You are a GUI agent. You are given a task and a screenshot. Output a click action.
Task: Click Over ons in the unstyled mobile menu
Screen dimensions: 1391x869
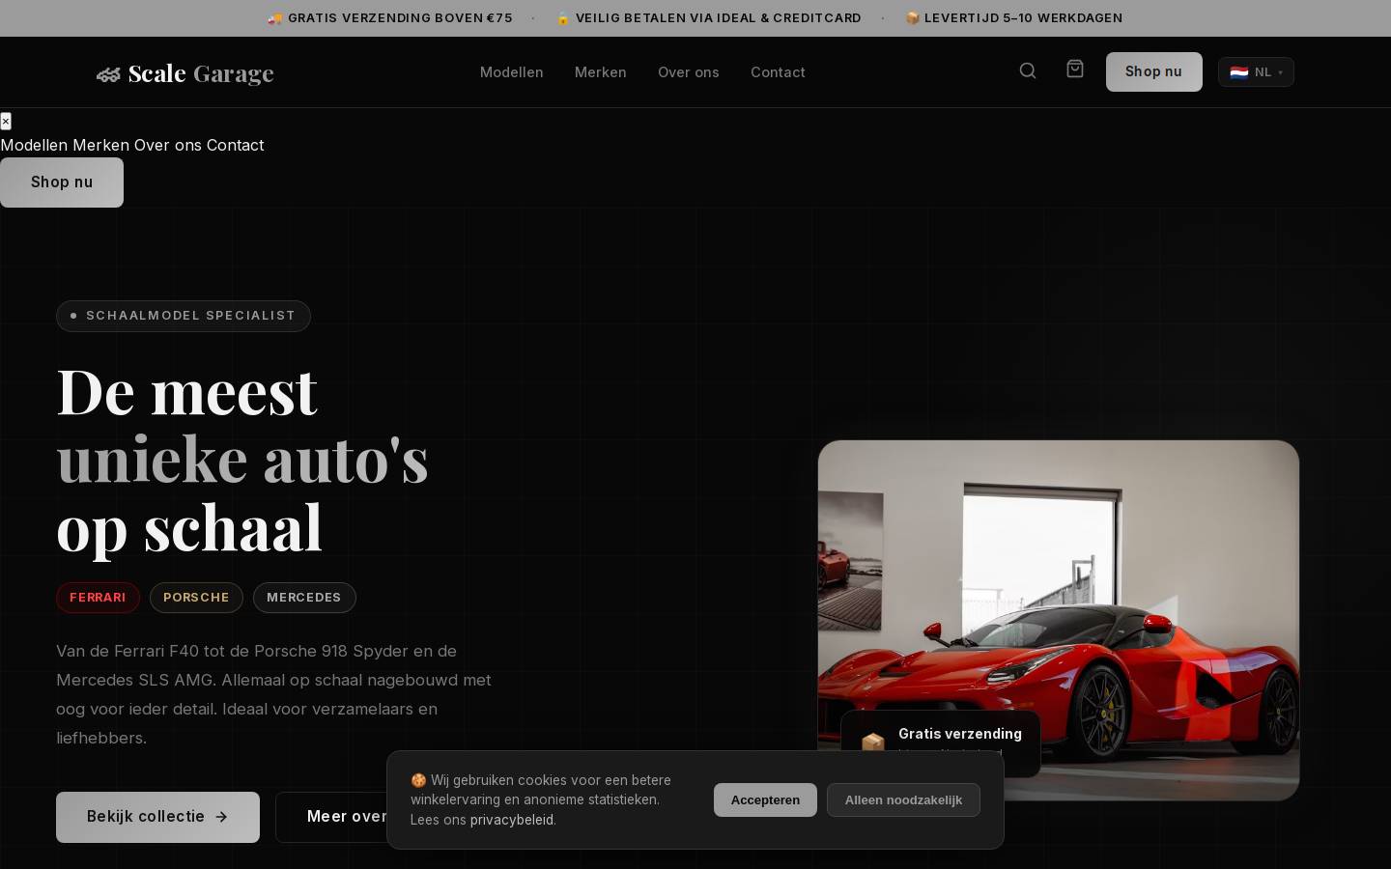click(168, 145)
